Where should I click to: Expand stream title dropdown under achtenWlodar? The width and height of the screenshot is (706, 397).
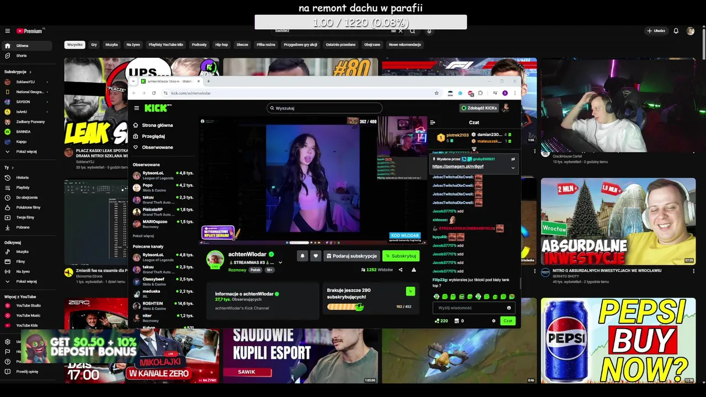click(280, 262)
